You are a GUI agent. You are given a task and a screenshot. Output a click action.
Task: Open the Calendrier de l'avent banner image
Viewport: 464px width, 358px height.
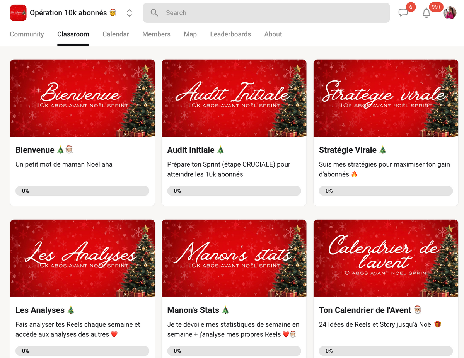(386, 258)
